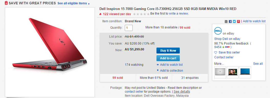Open Contact seller link

click(224, 57)
